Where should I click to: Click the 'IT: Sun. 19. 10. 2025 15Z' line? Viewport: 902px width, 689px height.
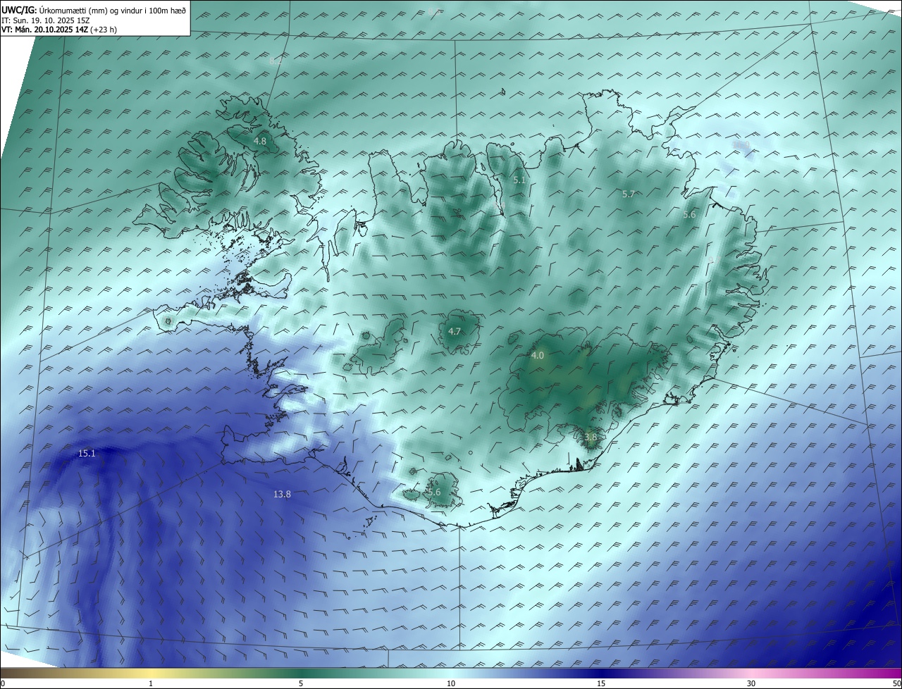[44, 20]
